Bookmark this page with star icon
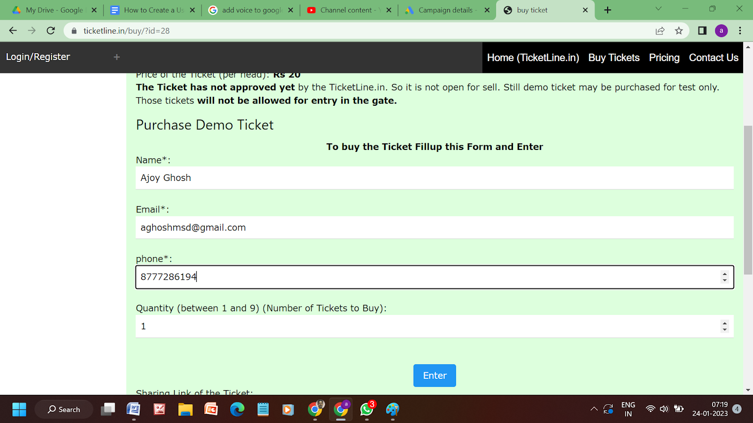 [x=679, y=31]
